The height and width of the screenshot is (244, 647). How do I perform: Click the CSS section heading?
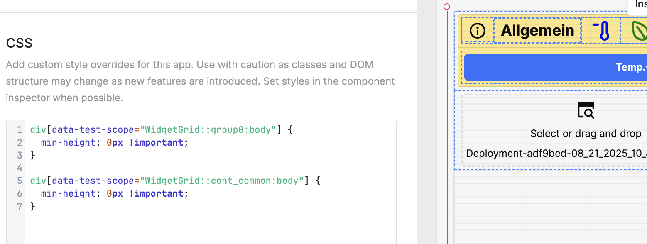(19, 43)
